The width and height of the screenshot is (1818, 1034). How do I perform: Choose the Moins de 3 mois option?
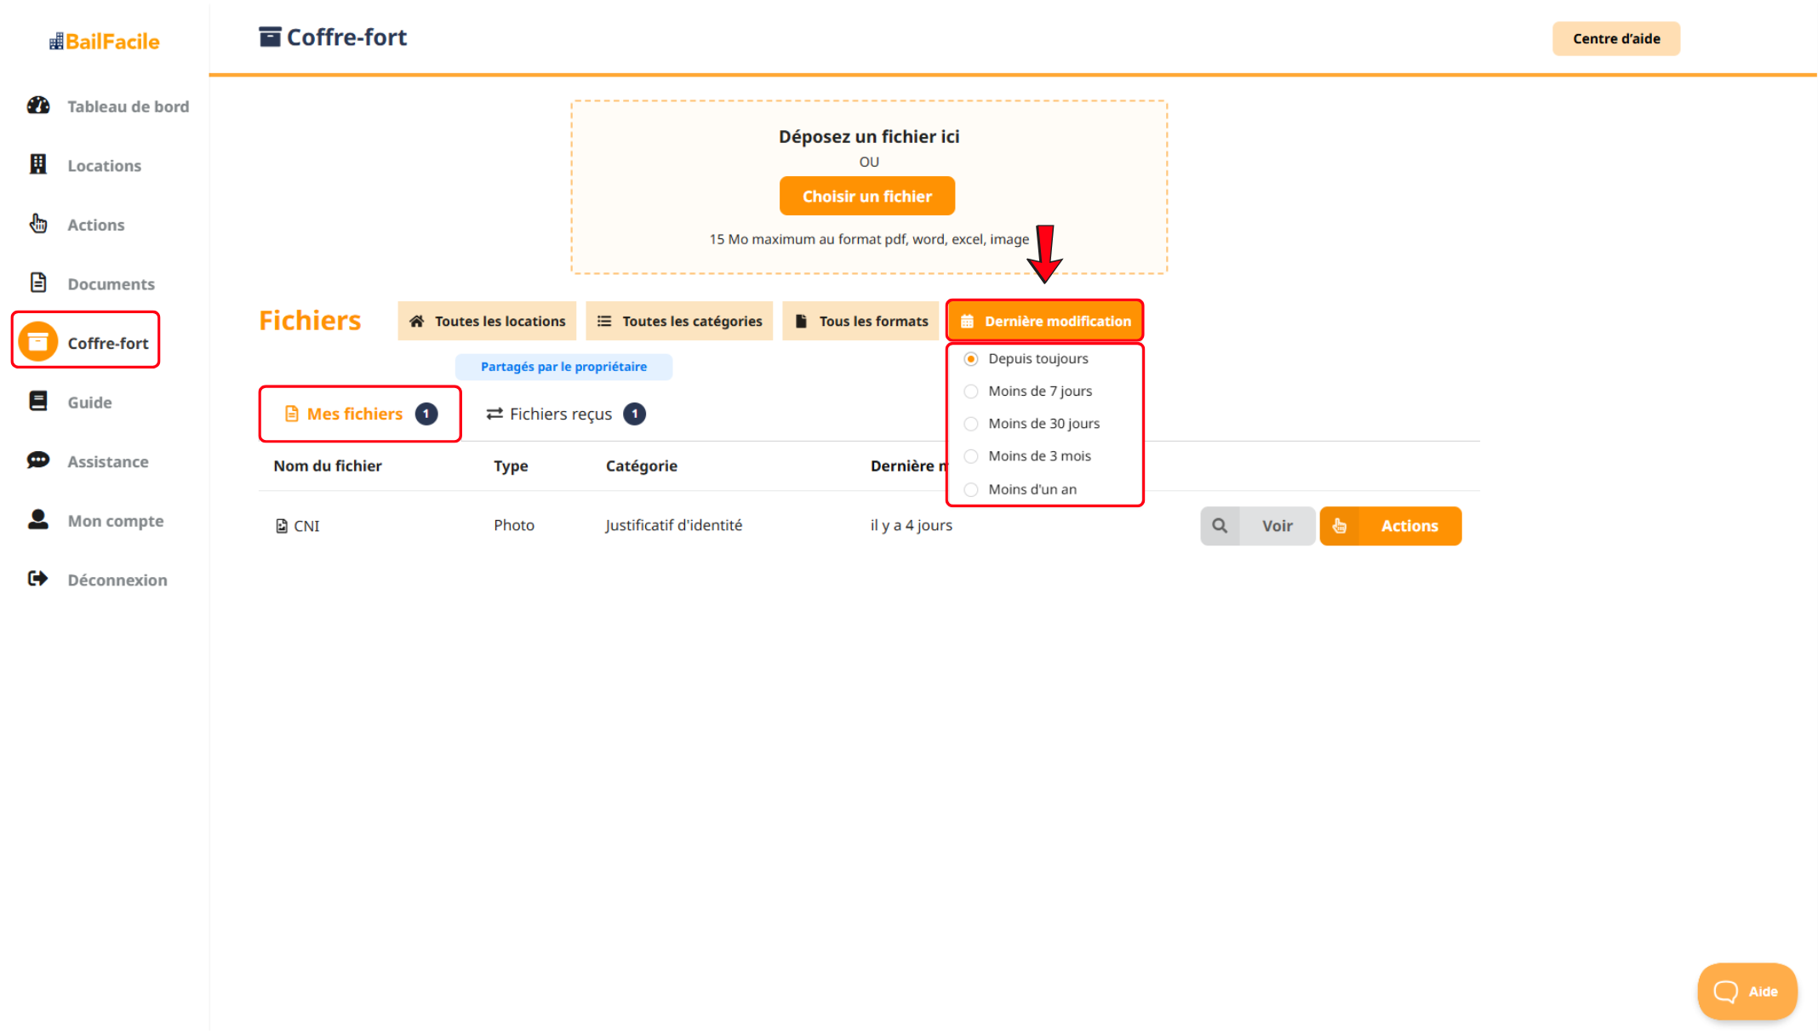point(971,456)
